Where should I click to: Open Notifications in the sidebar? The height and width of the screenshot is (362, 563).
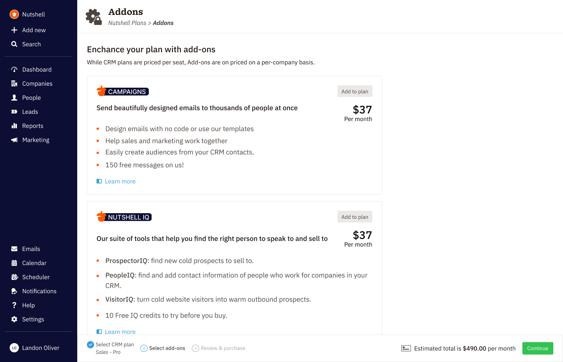pyautogui.click(x=39, y=291)
